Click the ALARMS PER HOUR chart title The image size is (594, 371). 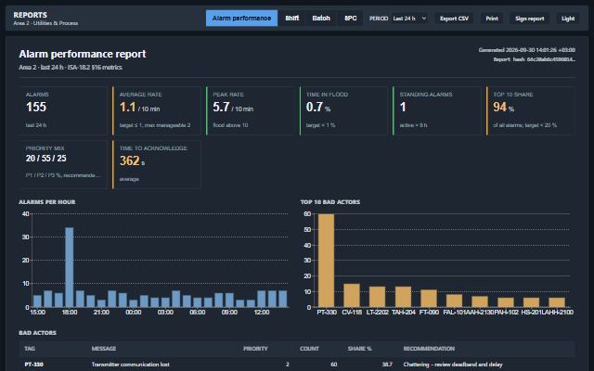47,202
